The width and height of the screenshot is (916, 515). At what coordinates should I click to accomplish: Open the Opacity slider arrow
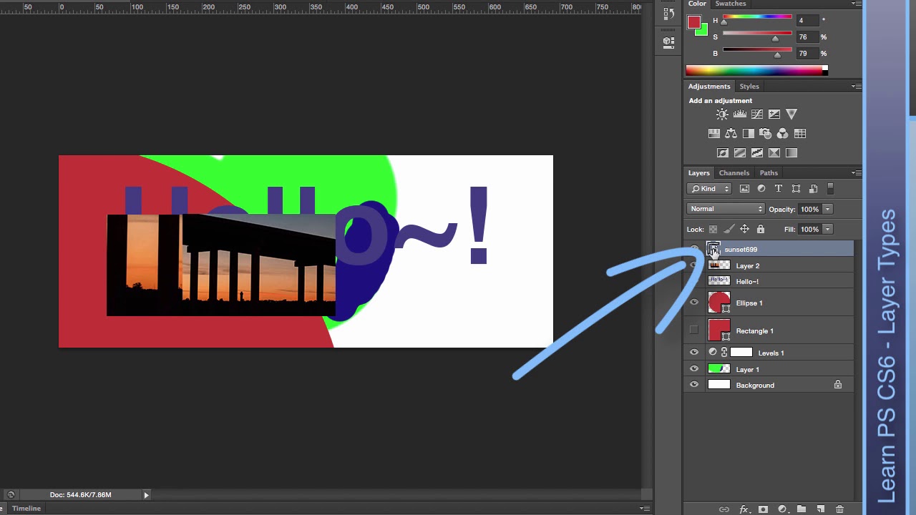[x=827, y=209]
